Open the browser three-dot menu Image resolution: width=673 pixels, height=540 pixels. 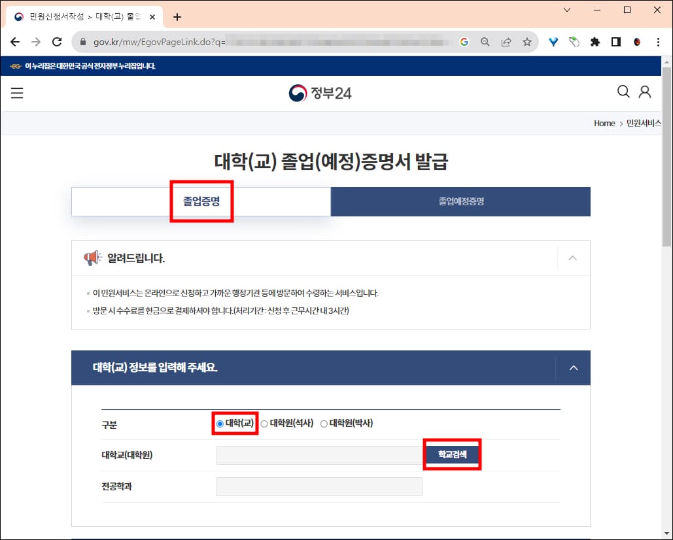(x=658, y=41)
